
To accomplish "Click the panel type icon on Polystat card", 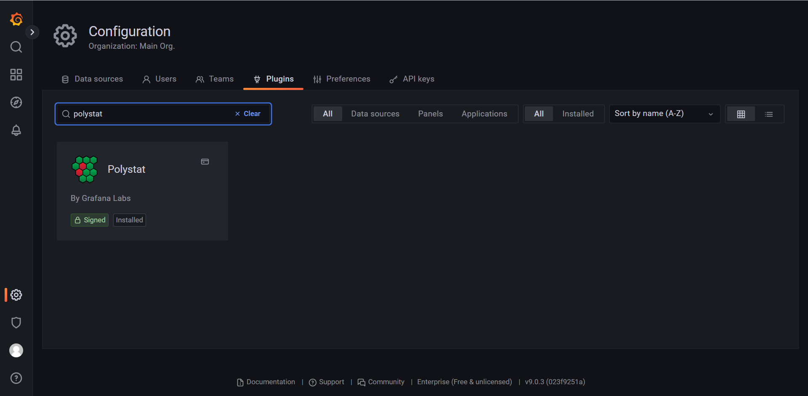I will pyautogui.click(x=205, y=162).
